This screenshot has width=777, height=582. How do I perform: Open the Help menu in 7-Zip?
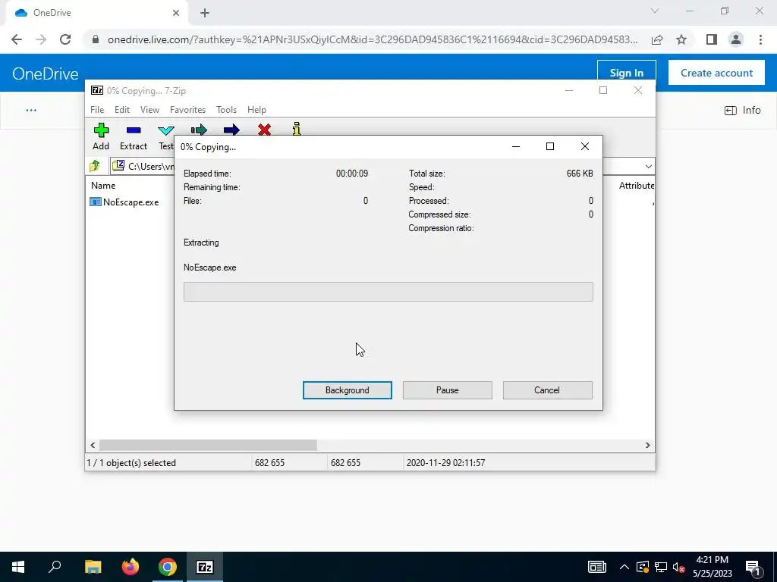(256, 110)
